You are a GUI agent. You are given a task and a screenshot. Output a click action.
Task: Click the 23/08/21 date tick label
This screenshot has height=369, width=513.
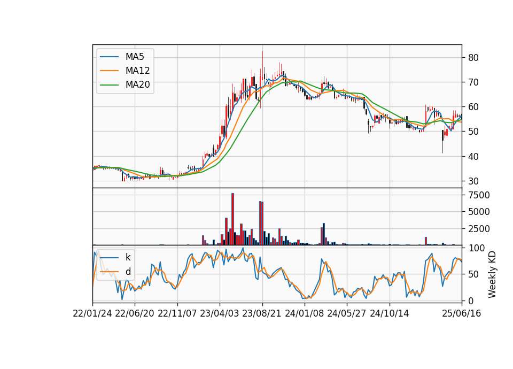pos(261,313)
